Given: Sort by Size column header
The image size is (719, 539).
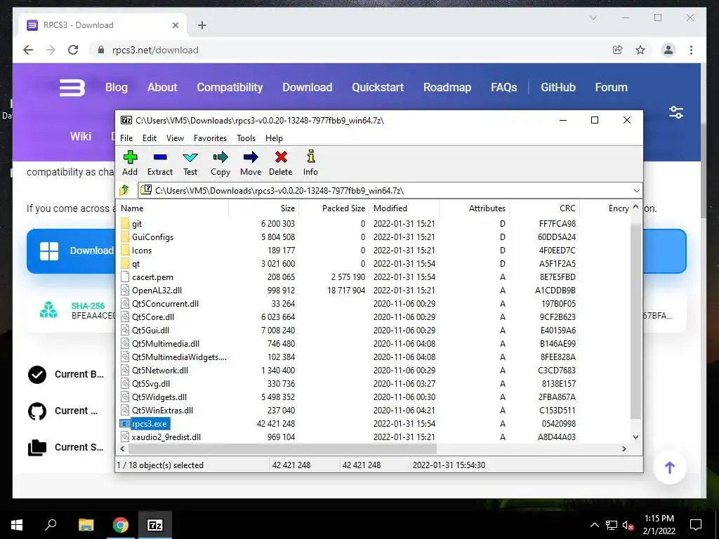Looking at the screenshot, I should (264, 208).
